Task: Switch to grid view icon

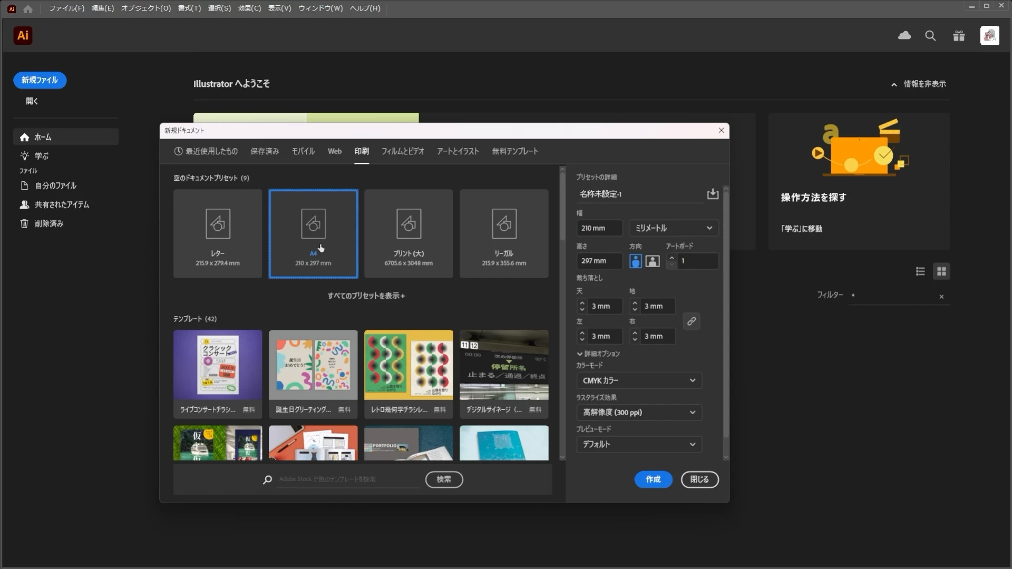Action: 941,271
